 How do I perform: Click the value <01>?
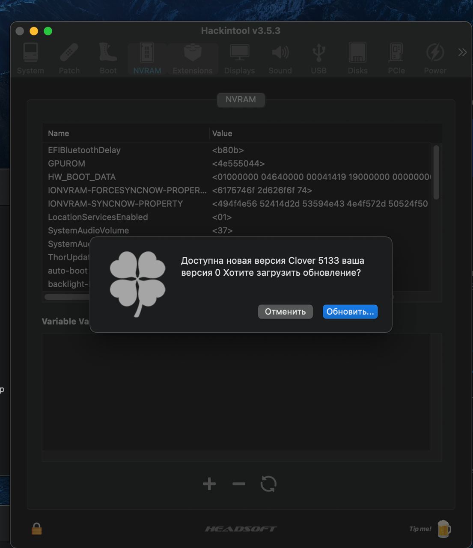[222, 217]
